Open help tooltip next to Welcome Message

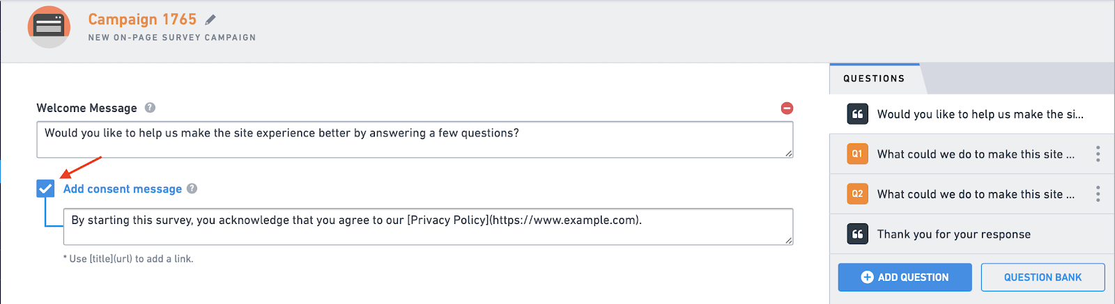(x=150, y=108)
